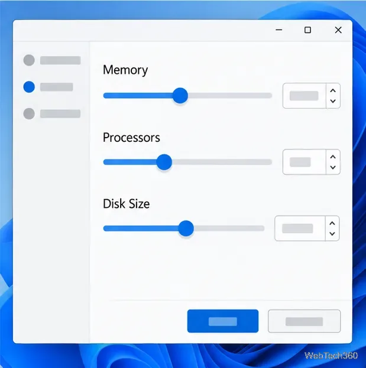
Task: Select the highlighted blue-dot sidebar item
Action: [x=48, y=87]
